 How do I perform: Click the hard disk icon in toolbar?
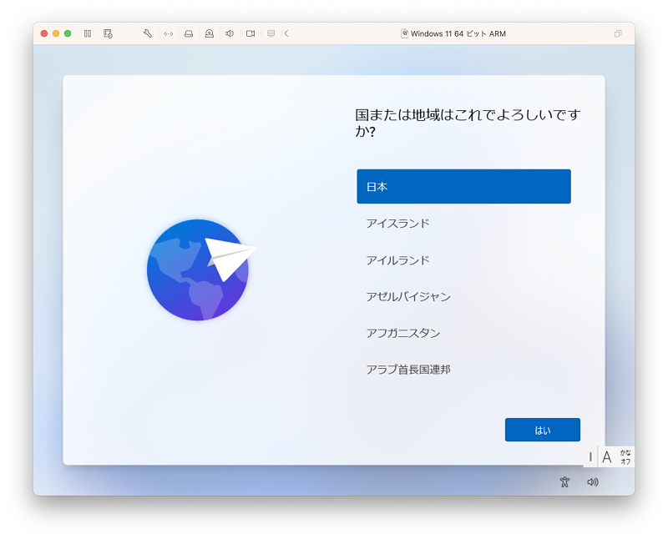(189, 33)
